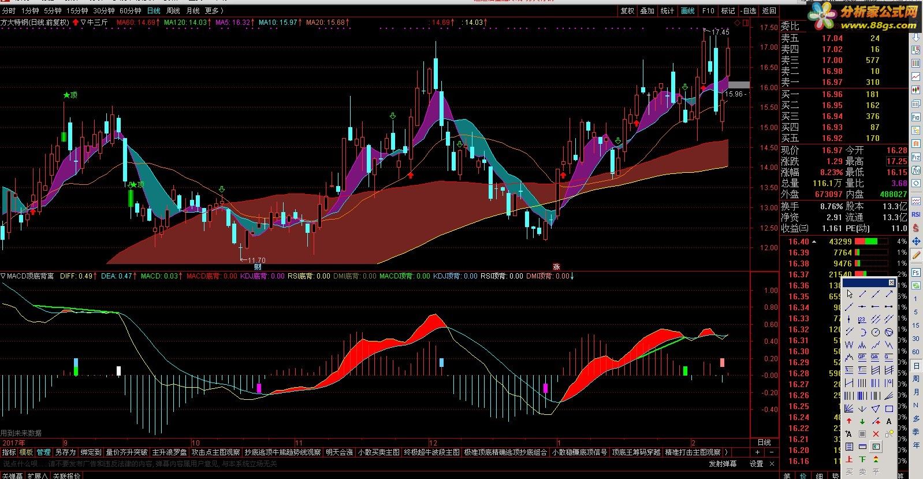Choose the arrow line drawing tool

(889, 294)
